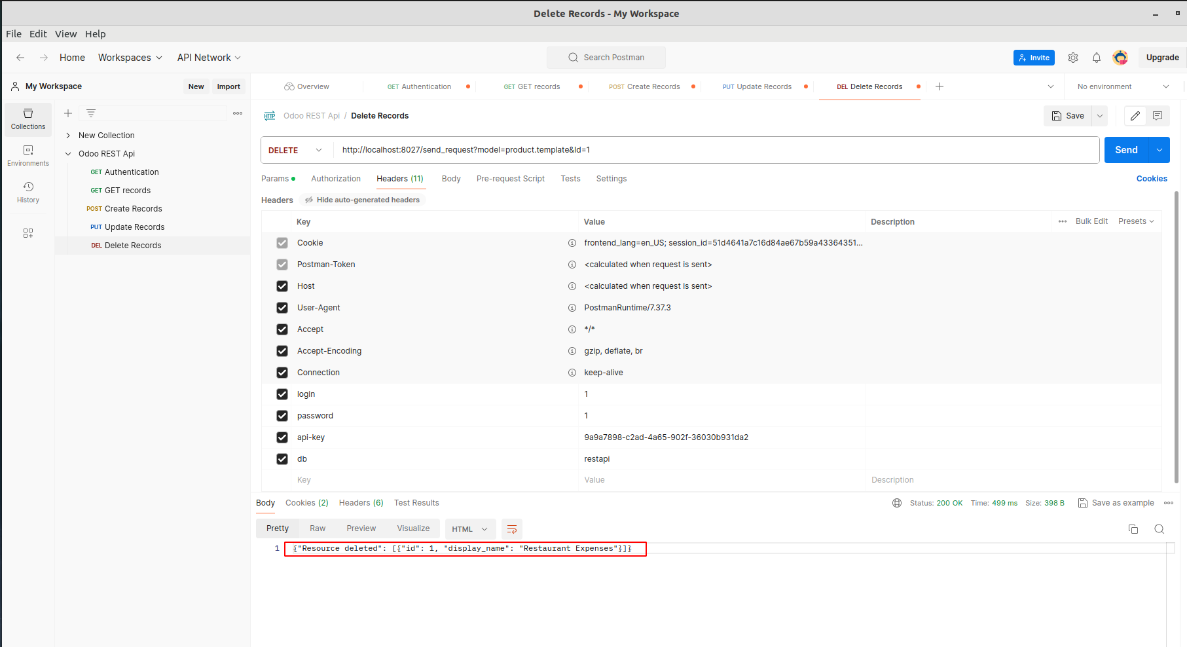Uncheck the Accept-Encoding header checkbox
1187x647 pixels.
[x=282, y=351]
